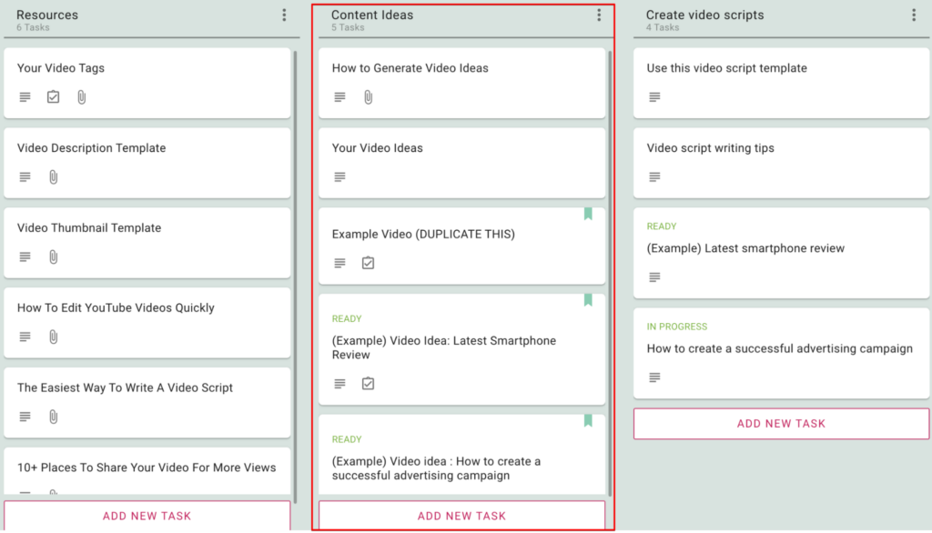Open description icon on Video script writing tips
Screen dimensions: 932x533
point(654,177)
